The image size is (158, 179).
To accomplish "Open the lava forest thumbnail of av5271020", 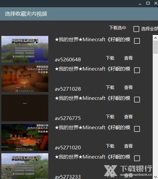I will (x=25, y=137).
